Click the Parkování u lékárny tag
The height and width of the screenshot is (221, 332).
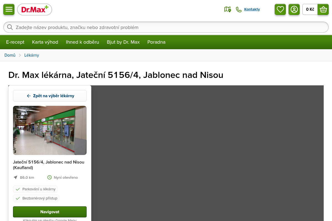35,189
